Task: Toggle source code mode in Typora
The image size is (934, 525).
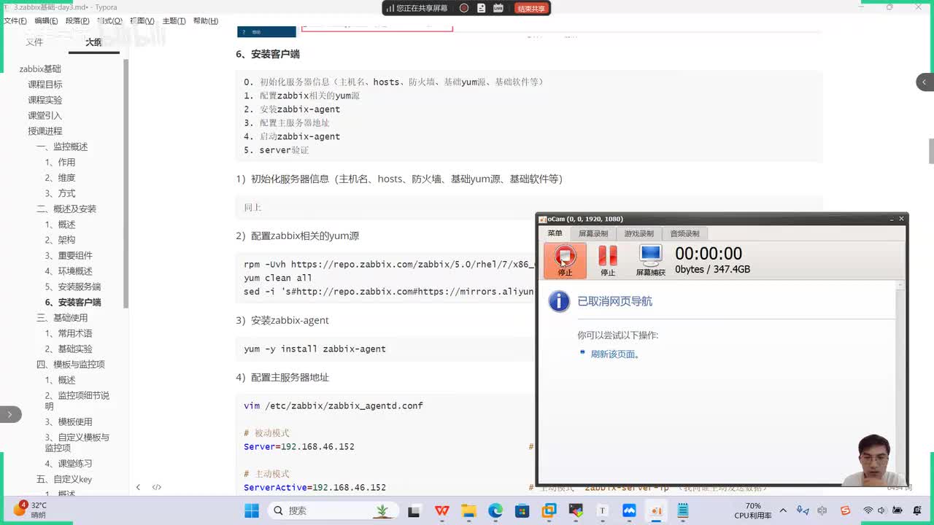Action: coord(157,487)
